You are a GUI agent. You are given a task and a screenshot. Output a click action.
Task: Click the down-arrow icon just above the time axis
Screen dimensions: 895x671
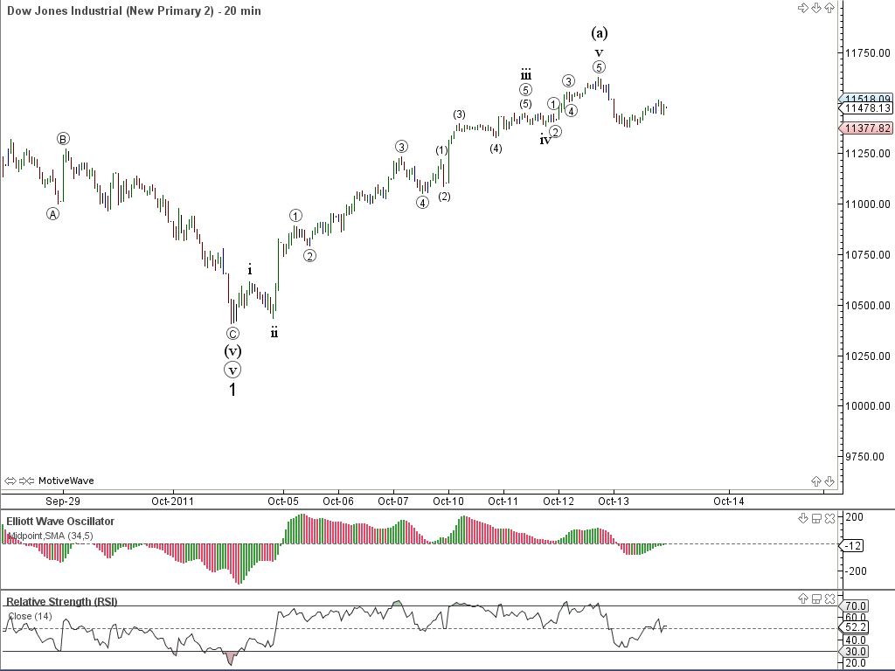tap(829, 481)
